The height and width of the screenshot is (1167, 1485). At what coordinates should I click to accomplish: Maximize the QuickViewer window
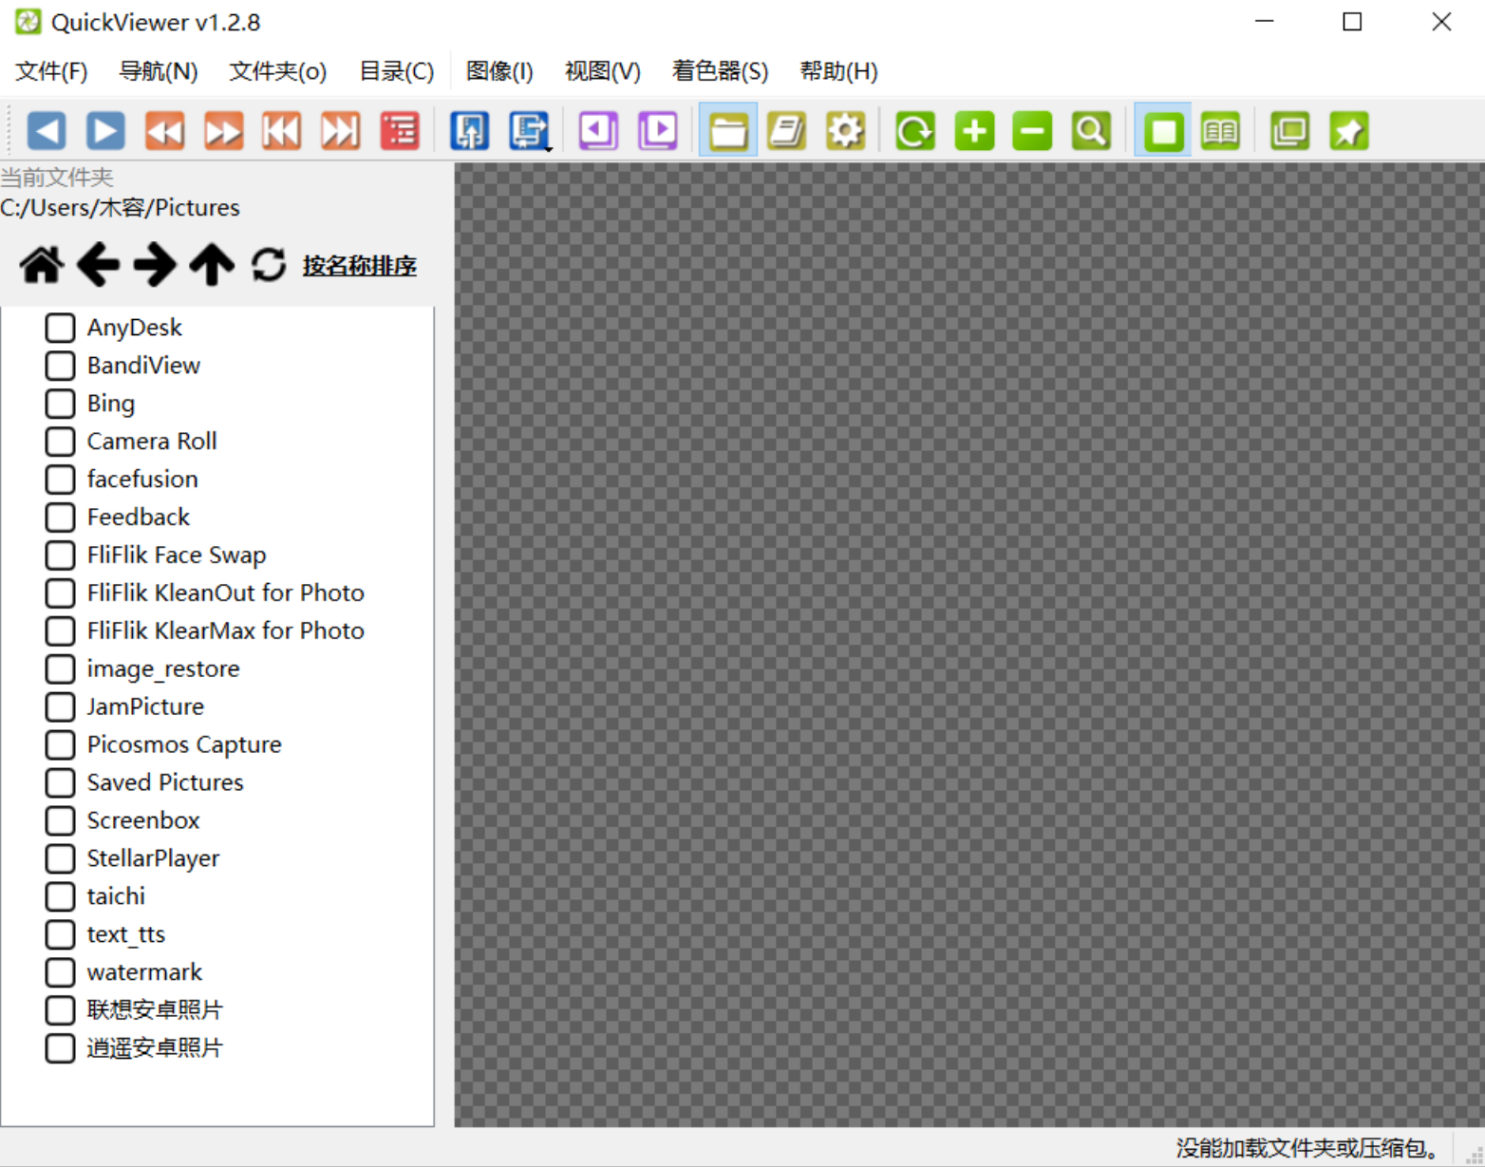pyautogui.click(x=1352, y=22)
